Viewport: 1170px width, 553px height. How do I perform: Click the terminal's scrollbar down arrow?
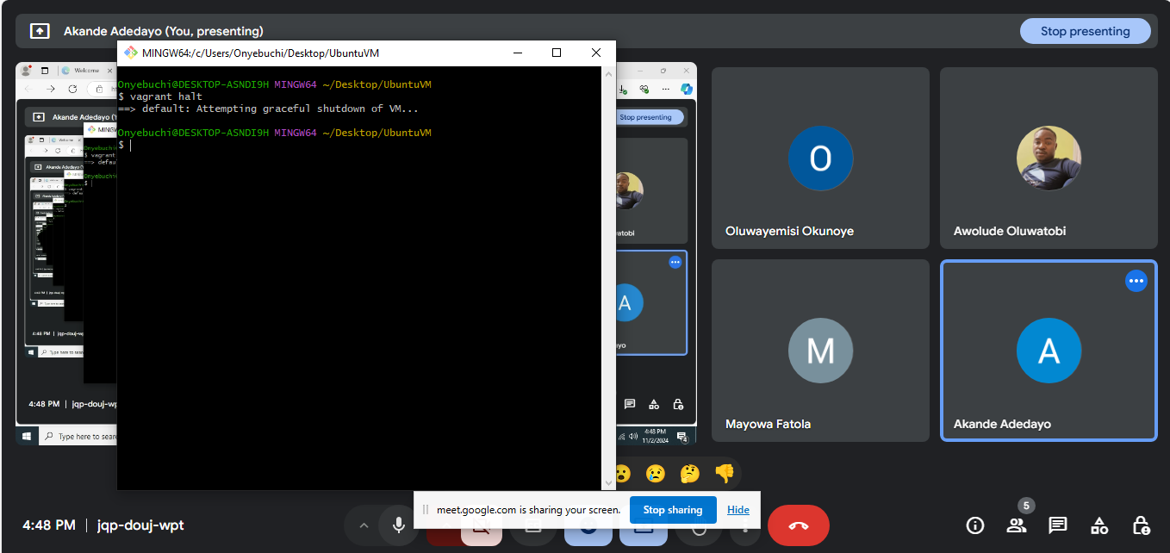pos(609,482)
